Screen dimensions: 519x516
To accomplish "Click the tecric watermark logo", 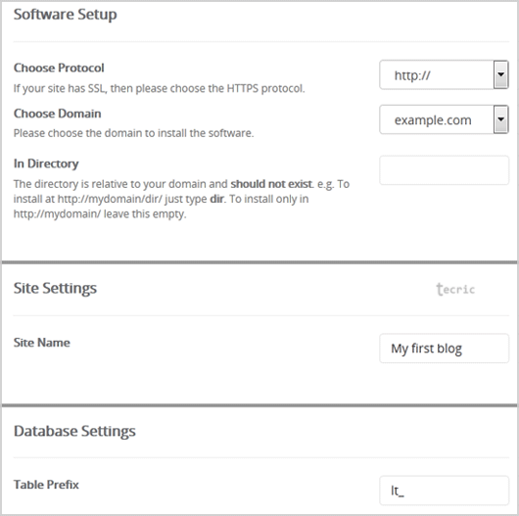I will pos(455,289).
